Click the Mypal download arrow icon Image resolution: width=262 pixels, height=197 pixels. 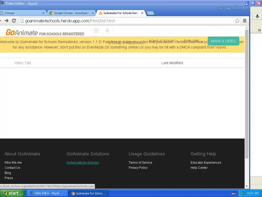coord(257,16)
